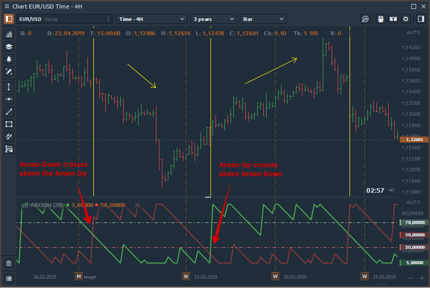This screenshot has height=288, width=430.
Task: Select the horizontal line drawing tool
Action: (x=9, y=99)
